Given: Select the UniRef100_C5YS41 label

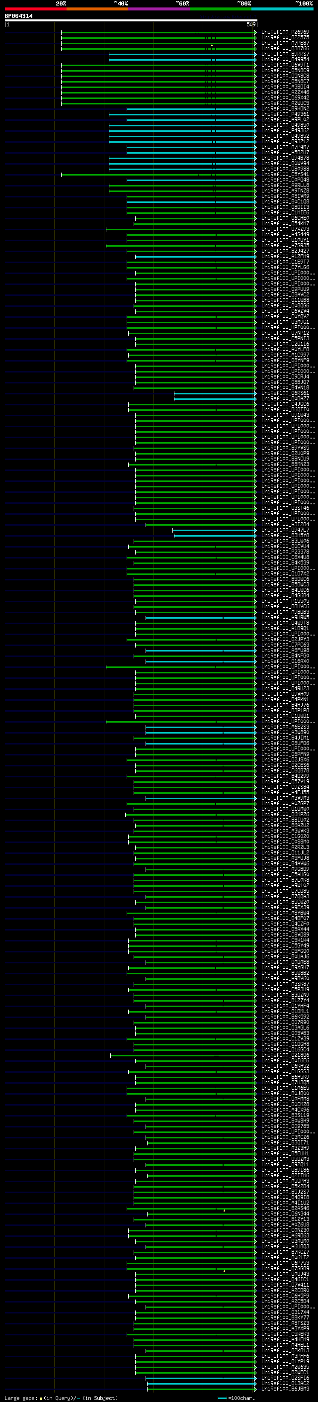Looking at the screenshot, I should 285,174.
